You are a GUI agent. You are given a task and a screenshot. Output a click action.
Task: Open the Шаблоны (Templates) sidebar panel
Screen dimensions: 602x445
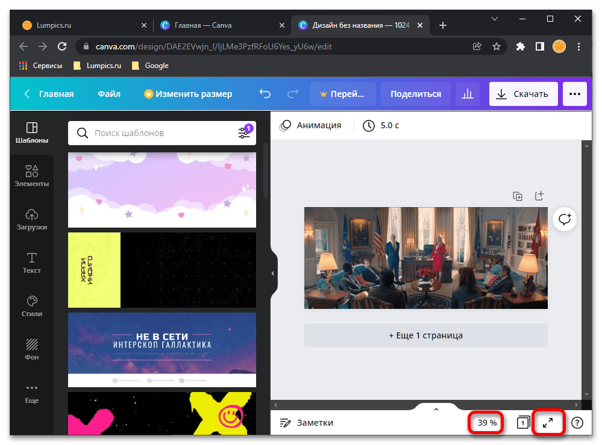tap(32, 132)
